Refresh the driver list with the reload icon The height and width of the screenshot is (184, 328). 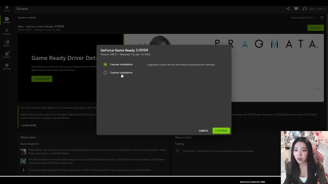322,18
